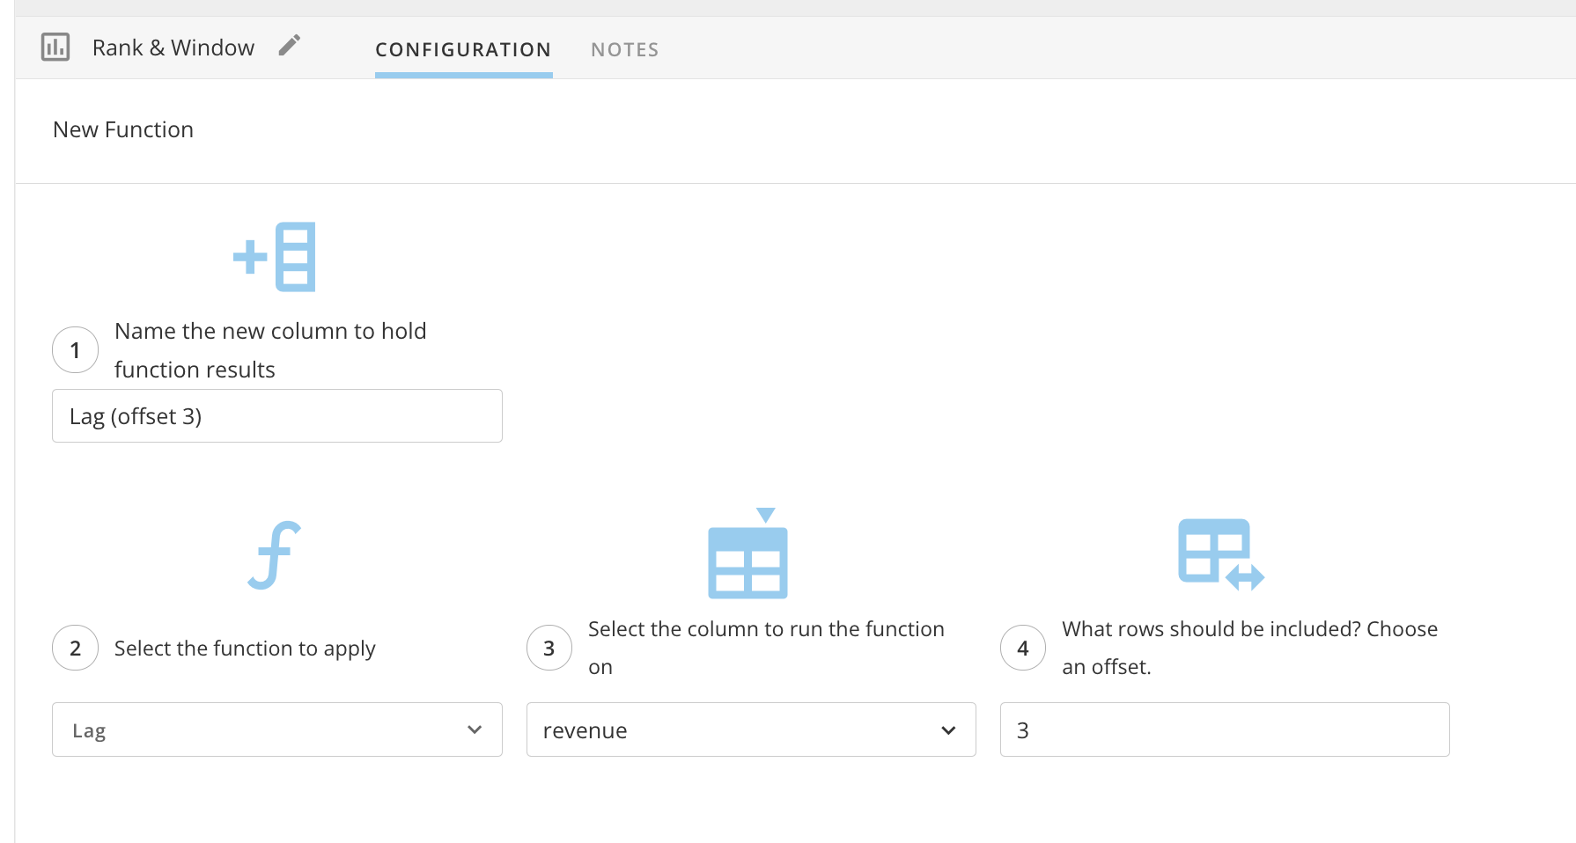Screen dimensions: 1576x843
Task: Click the pencil icon to rename the tile
Action: point(291,45)
